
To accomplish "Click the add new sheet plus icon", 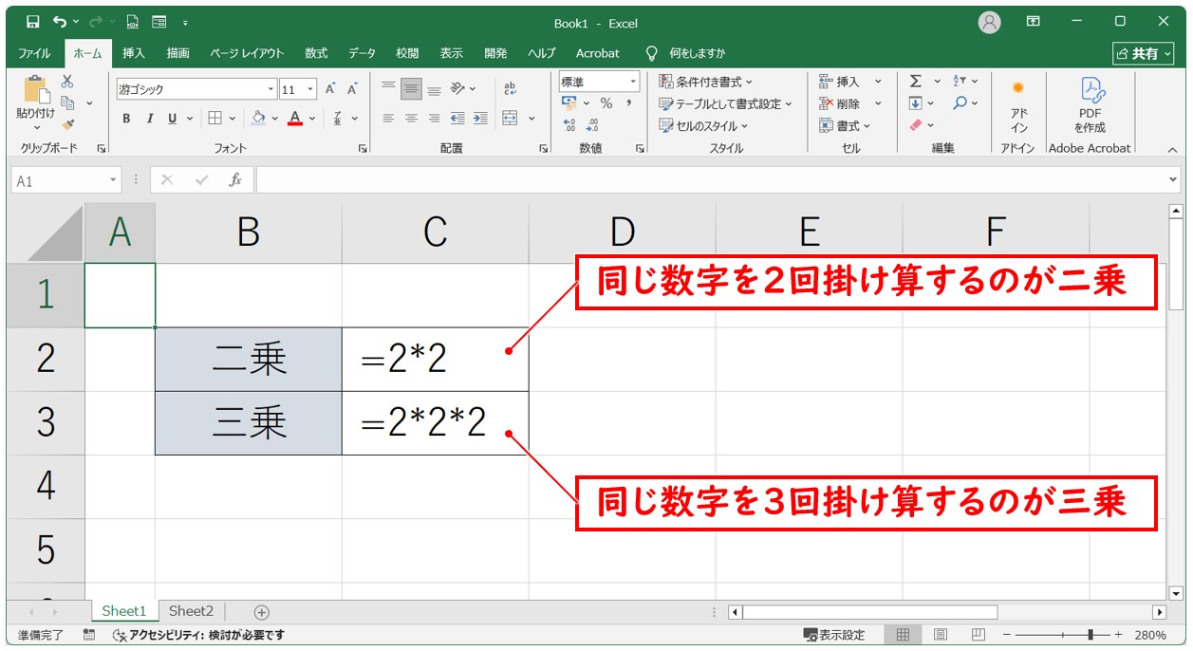I will tap(262, 612).
